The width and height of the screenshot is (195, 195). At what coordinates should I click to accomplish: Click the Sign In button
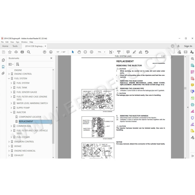188,46
